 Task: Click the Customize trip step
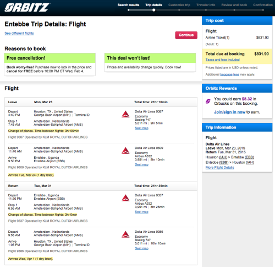179,5
